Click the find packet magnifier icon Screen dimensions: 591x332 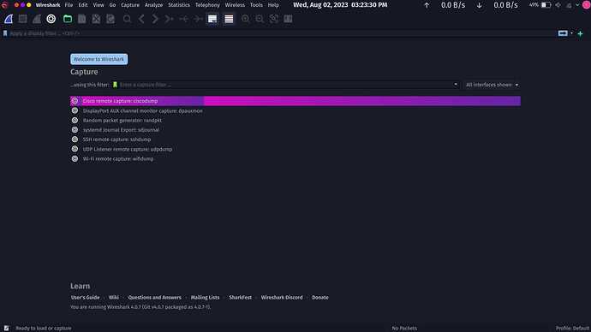coord(127,19)
